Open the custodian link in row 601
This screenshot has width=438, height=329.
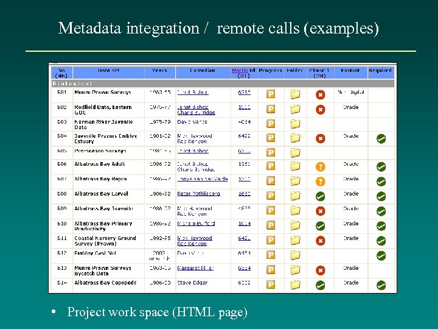point(193,93)
